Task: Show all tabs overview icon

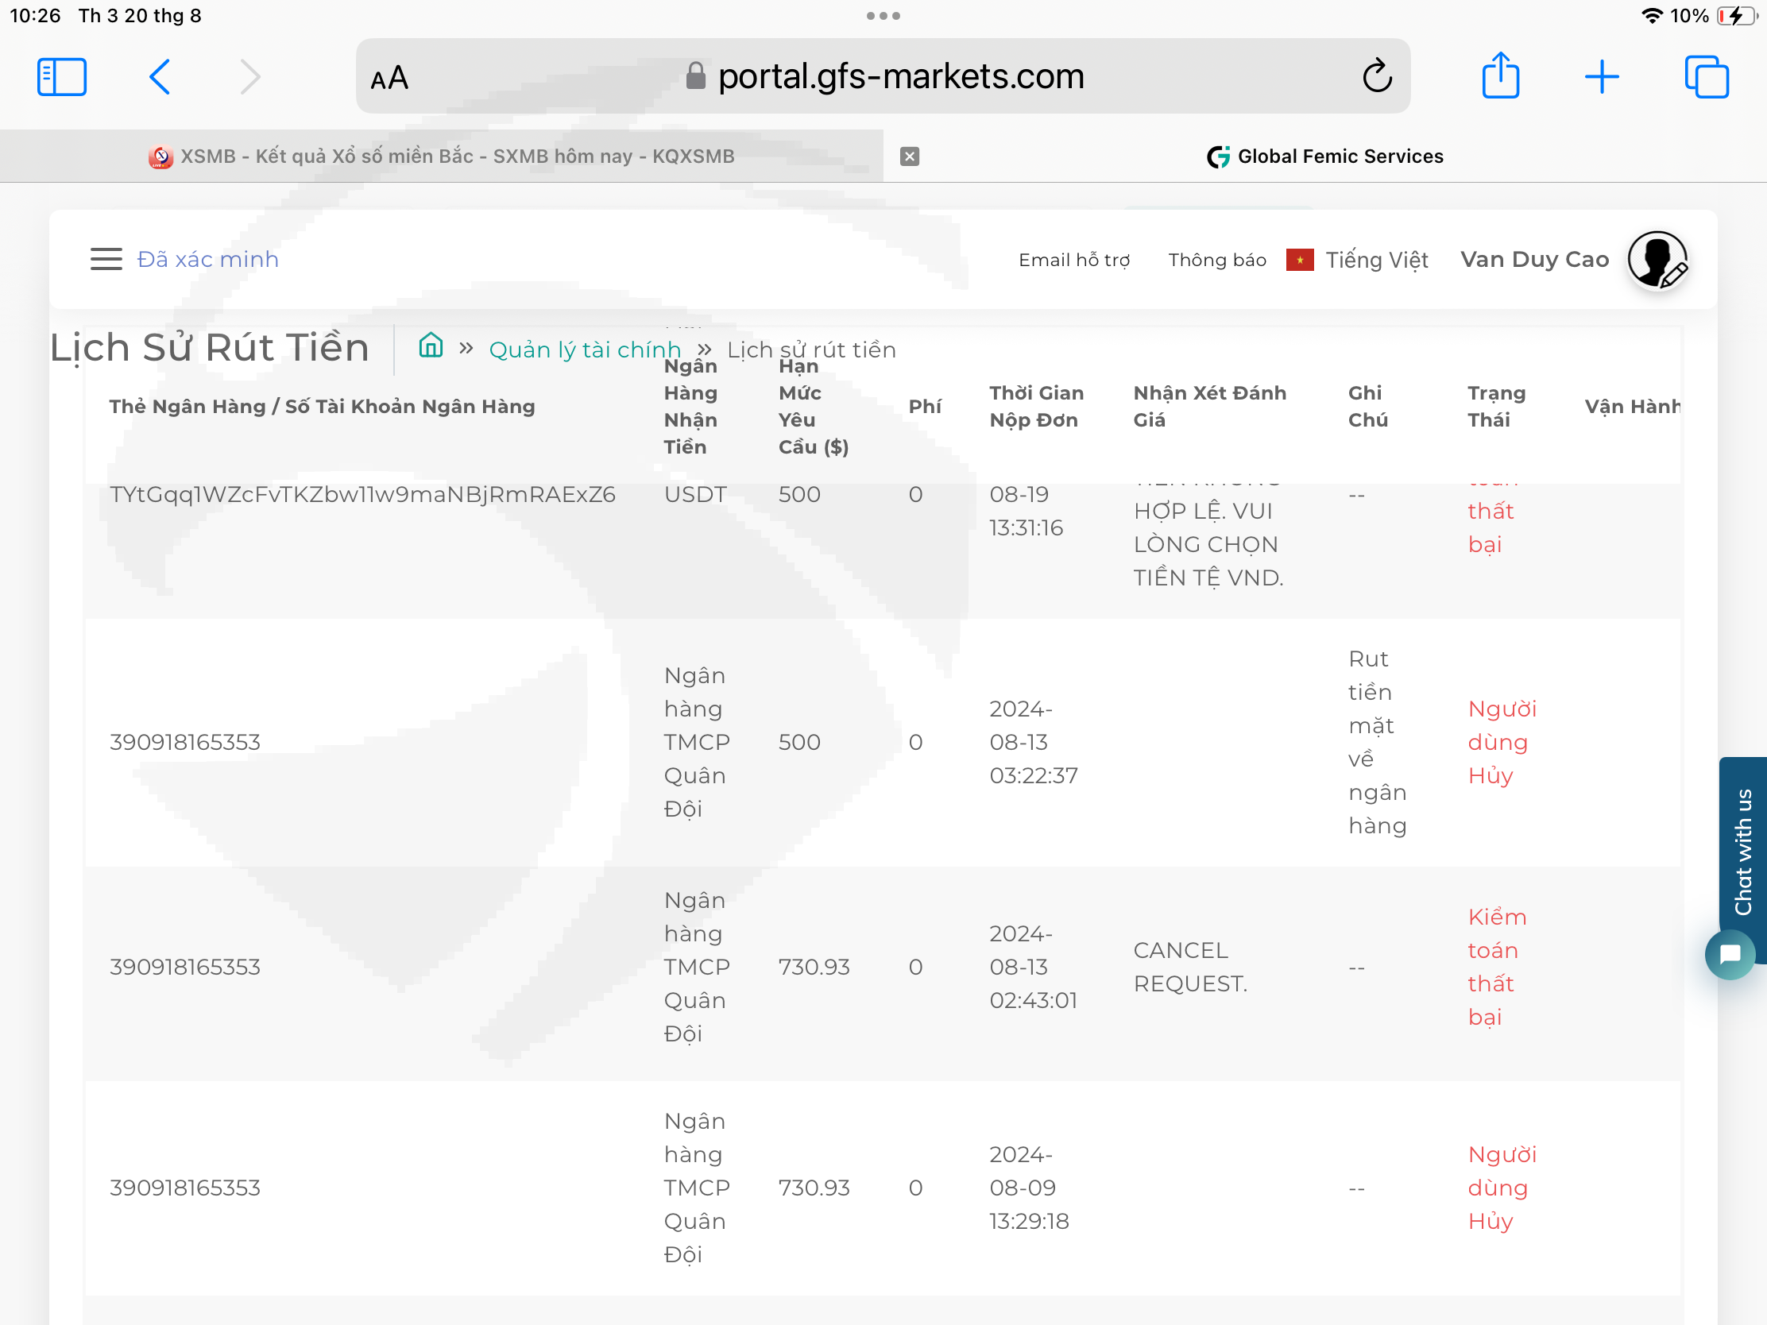Action: click(x=1706, y=77)
